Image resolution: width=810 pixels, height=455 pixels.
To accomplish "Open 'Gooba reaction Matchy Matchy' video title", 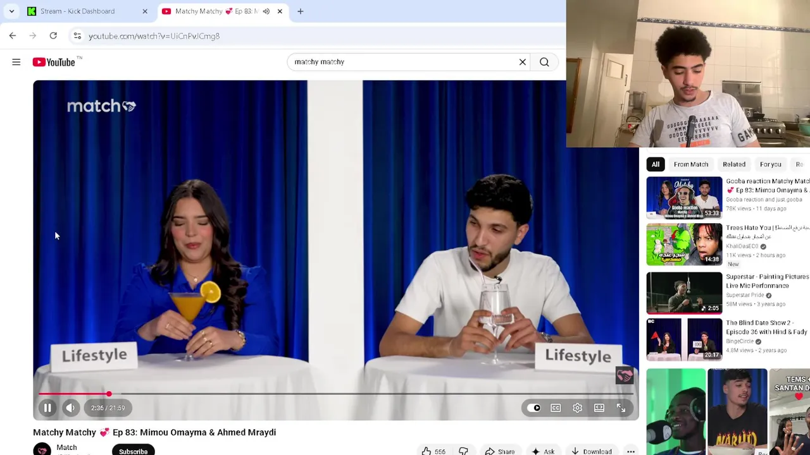I will click(768, 186).
